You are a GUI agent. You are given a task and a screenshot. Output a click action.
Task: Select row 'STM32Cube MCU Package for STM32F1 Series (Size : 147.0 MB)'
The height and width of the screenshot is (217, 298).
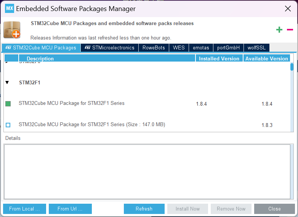(x=147, y=125)
